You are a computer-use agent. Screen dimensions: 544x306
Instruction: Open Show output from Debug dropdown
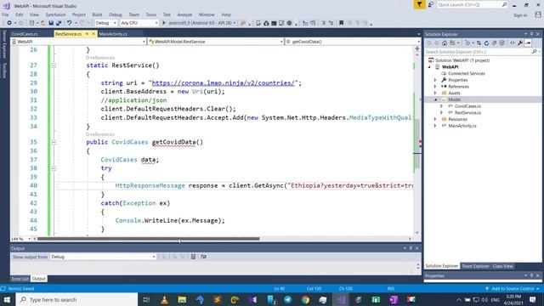click(103, 257)
